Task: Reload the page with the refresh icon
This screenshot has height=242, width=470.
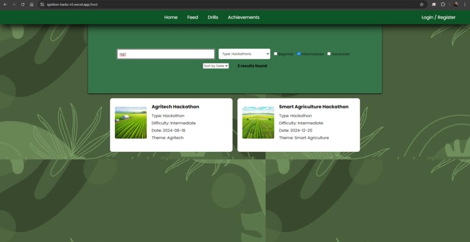Action: point(23,5)
